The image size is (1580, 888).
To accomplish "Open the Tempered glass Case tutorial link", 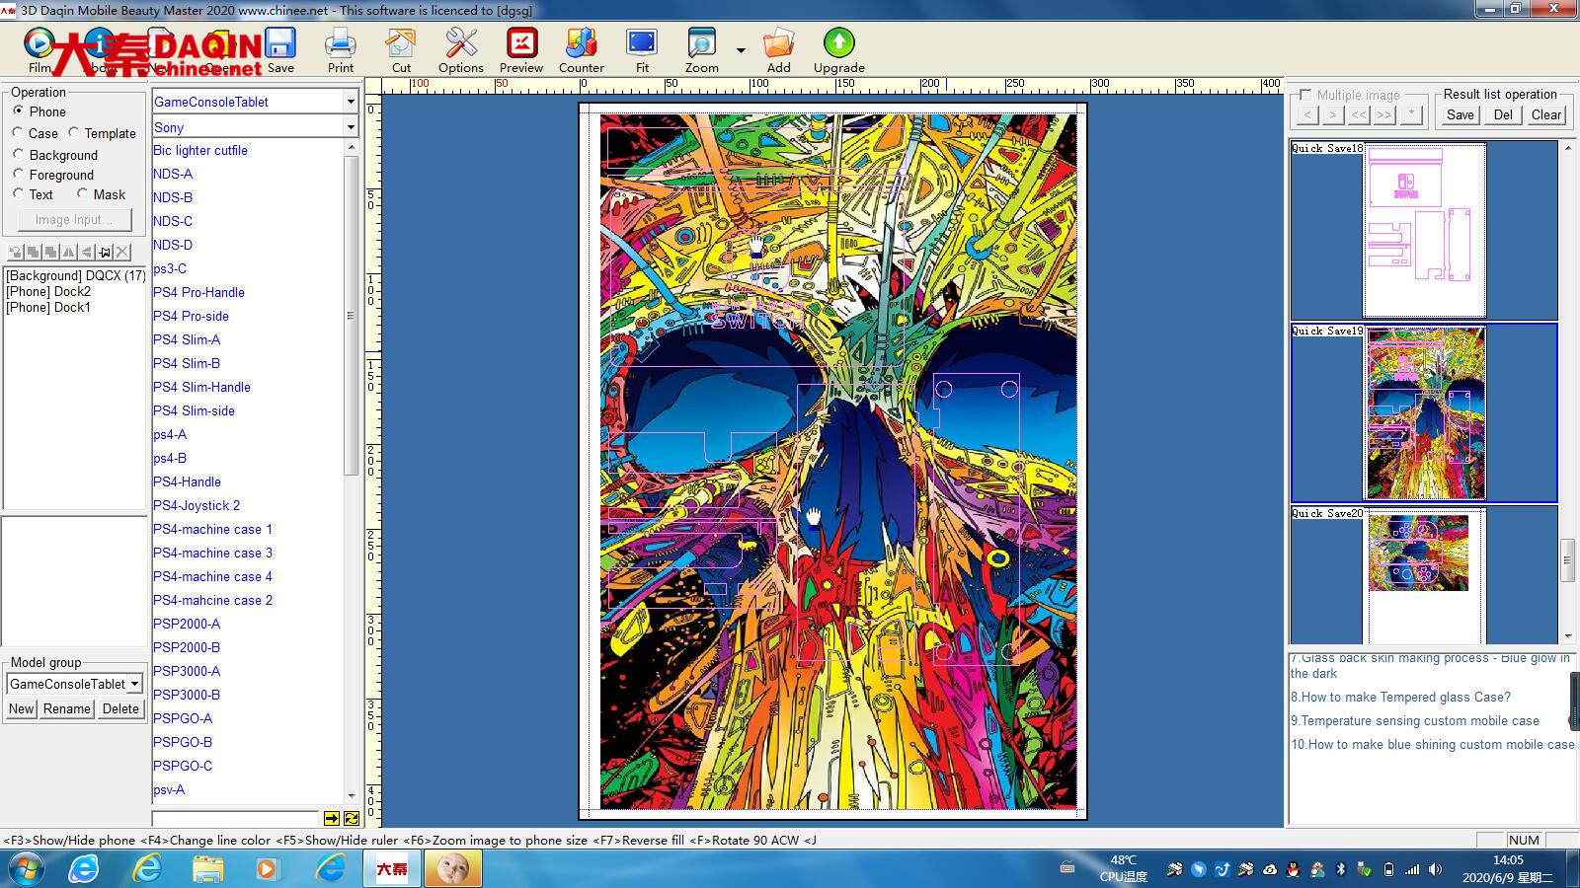I will click(1400, 697).
